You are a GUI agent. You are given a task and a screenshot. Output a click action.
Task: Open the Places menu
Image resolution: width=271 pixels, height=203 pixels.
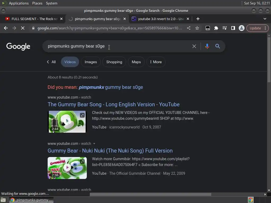37,3
